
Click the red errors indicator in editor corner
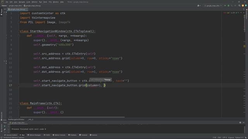(x=225, y=13)
